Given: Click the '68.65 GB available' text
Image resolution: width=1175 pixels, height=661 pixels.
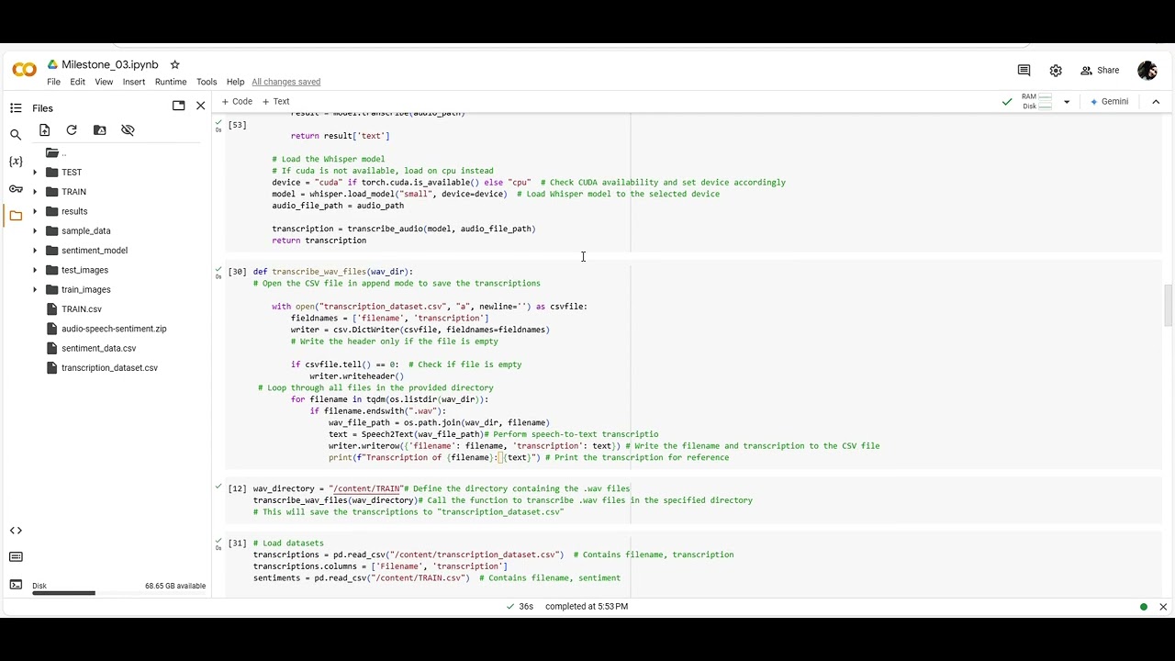Looking at the screenshot, I should [175, 586].
